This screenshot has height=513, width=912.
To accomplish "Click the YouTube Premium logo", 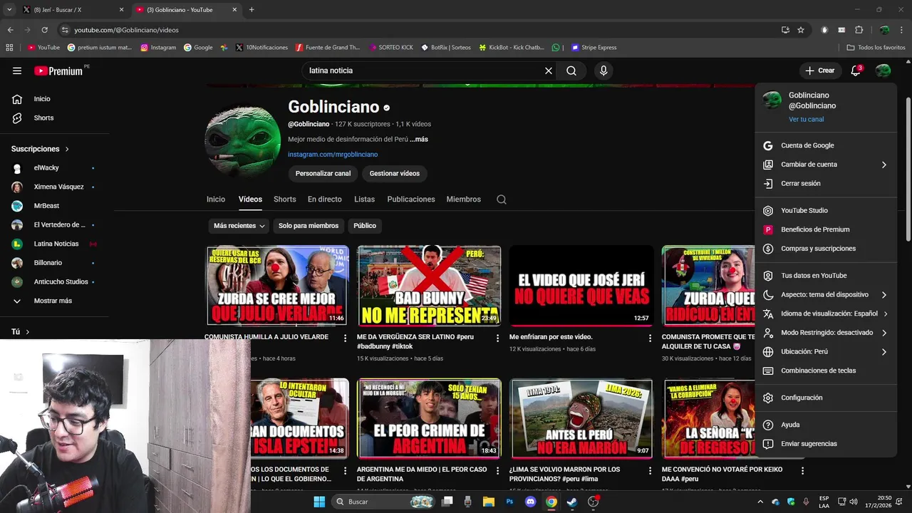I will [59, 71].
